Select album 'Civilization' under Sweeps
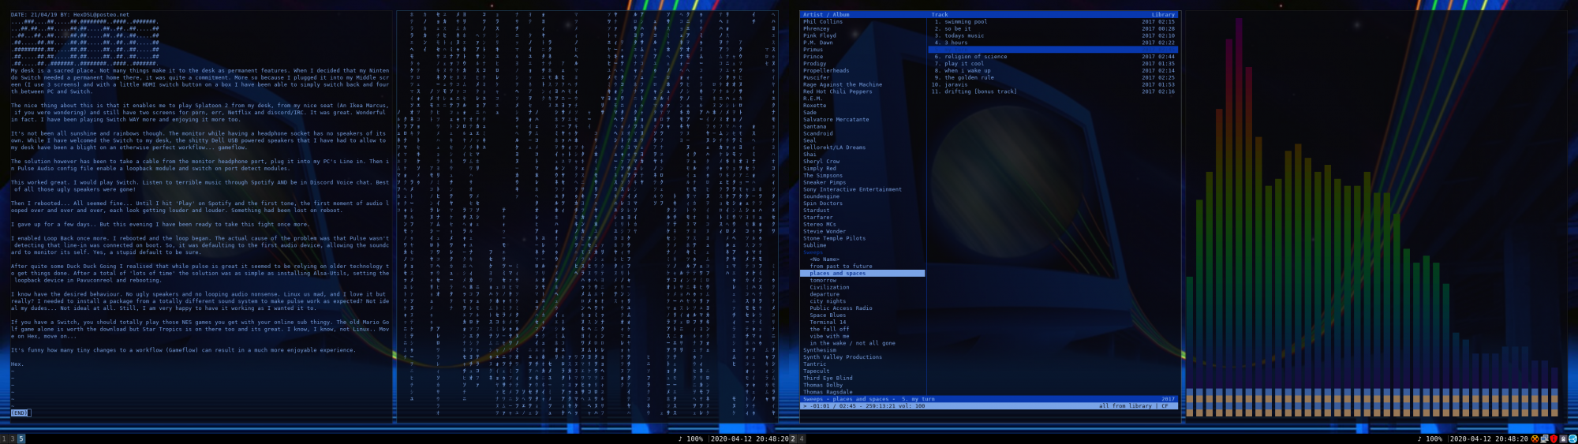This screenshot has height=444, width=1578. coord(829,288)
